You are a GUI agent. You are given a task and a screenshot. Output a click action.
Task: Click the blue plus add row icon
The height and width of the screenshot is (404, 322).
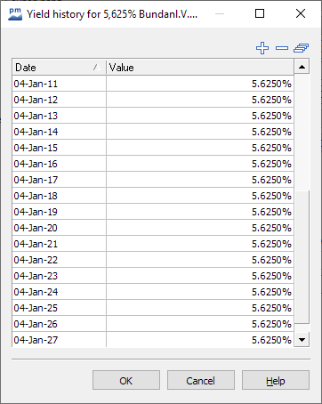262,48
